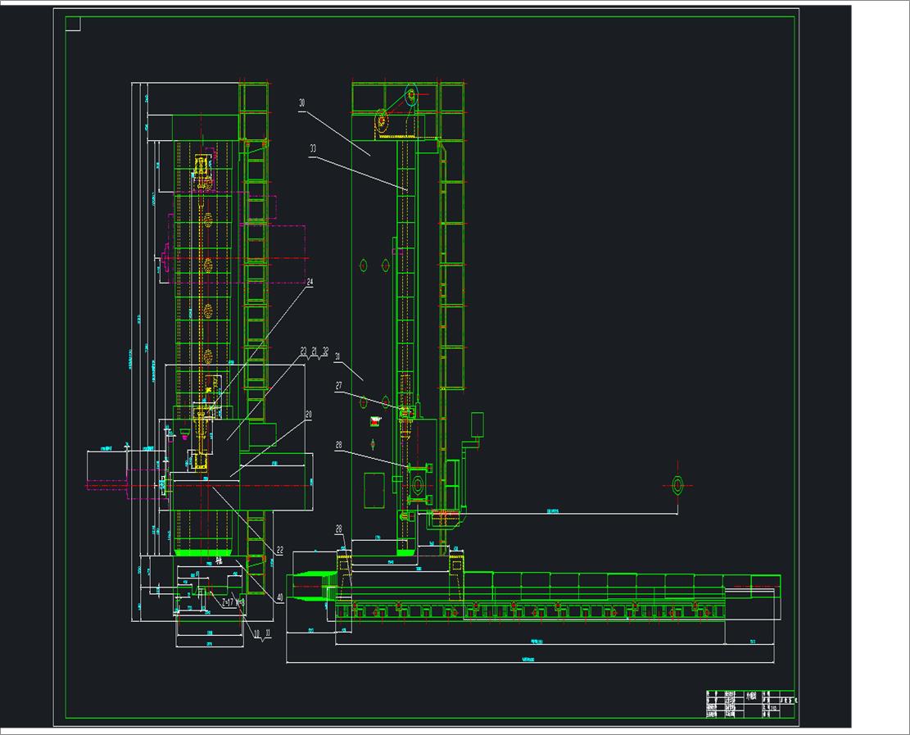Click the small square in top-left corner
Screen dimensions: 910x735
click(73, 24)
